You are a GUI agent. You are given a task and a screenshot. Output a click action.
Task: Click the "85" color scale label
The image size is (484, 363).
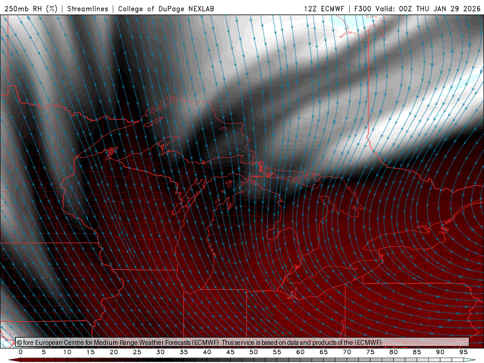(417, 352)
